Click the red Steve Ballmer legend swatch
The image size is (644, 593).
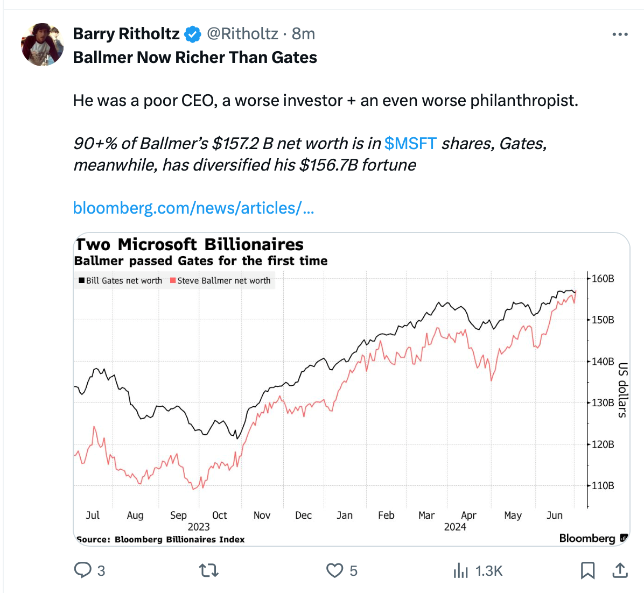(173, 280)
